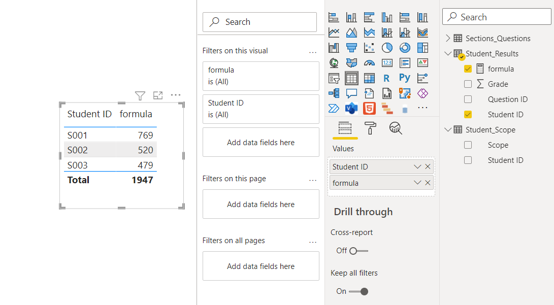
Task: Open more options above the table visual
Action: click(176, 95)
